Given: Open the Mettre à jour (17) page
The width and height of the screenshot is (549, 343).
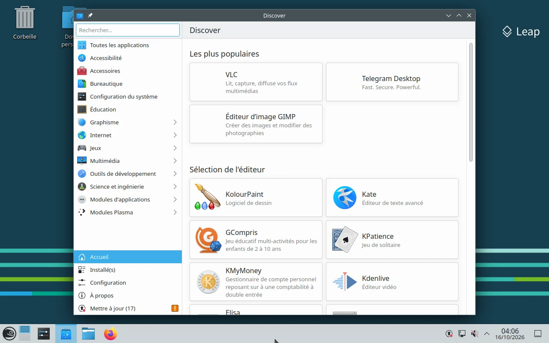Looking at the screenshot, I should [x=128, y=308].
